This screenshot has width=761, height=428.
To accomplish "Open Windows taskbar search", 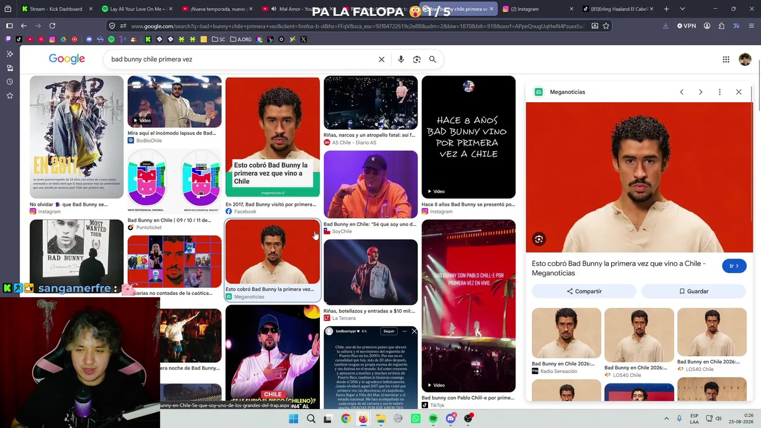I will (x=311, y=418).
